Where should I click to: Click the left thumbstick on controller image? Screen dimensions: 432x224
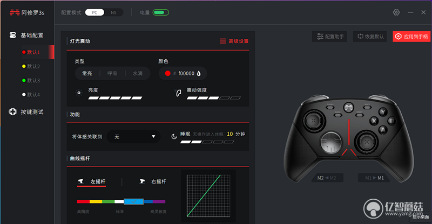tap(314, 121)
